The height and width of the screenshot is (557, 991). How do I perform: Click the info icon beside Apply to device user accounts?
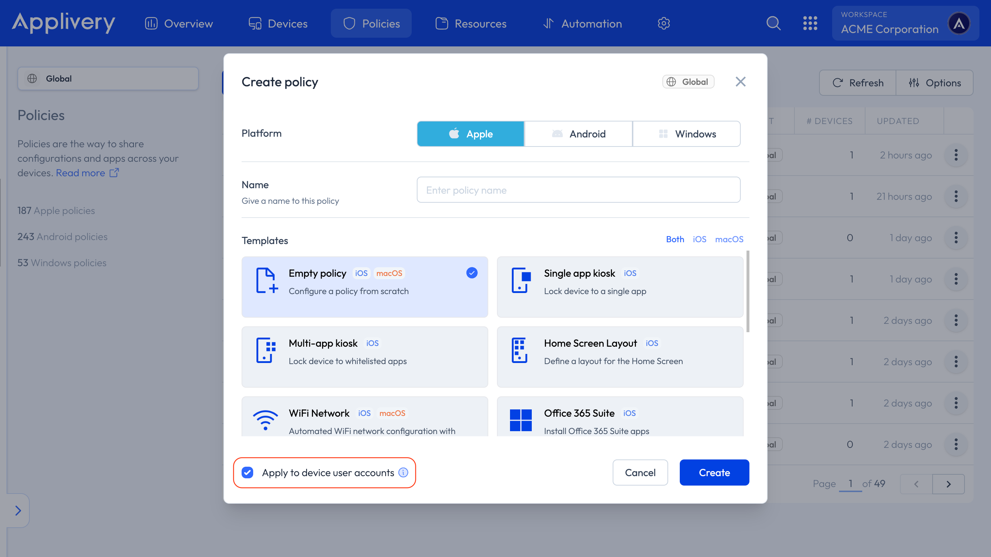click(403, 473)
